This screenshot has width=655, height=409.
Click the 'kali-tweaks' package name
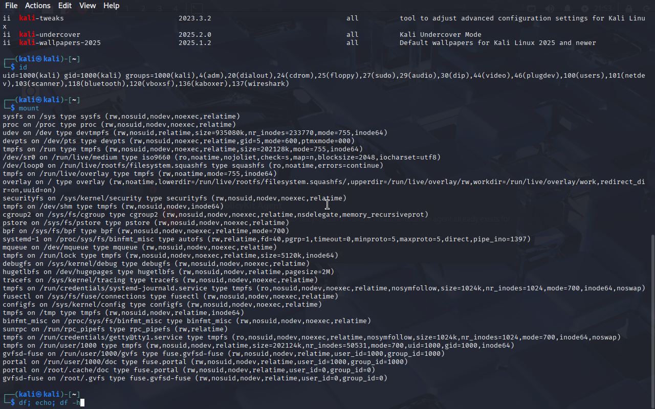pos(41,18)
